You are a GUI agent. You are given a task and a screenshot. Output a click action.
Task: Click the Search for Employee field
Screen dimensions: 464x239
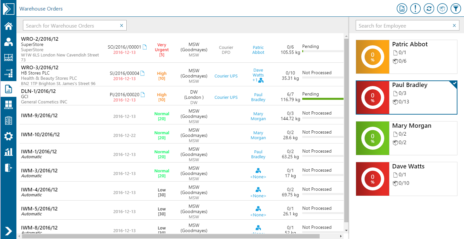pyautogui.click(x=404, y=26)
